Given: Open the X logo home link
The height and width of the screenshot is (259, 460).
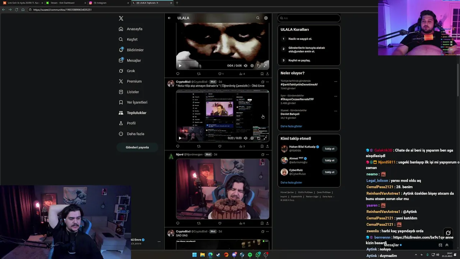Looking at the screenshot, I should coord(121,18).
